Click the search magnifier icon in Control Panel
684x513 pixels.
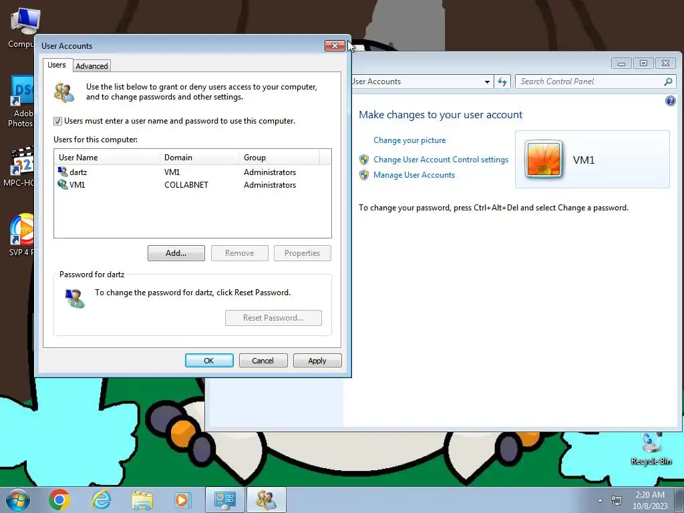click(x=668, y=81)
